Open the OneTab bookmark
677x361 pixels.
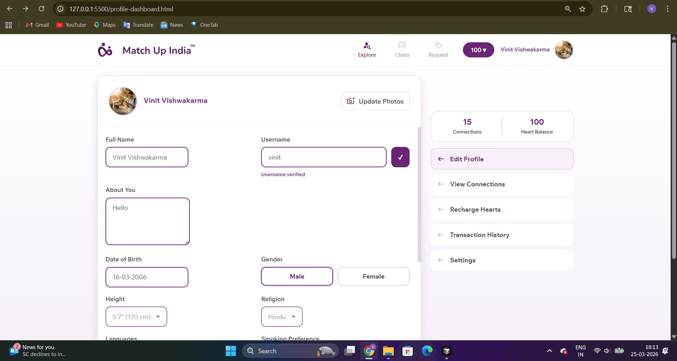point(205,25)
